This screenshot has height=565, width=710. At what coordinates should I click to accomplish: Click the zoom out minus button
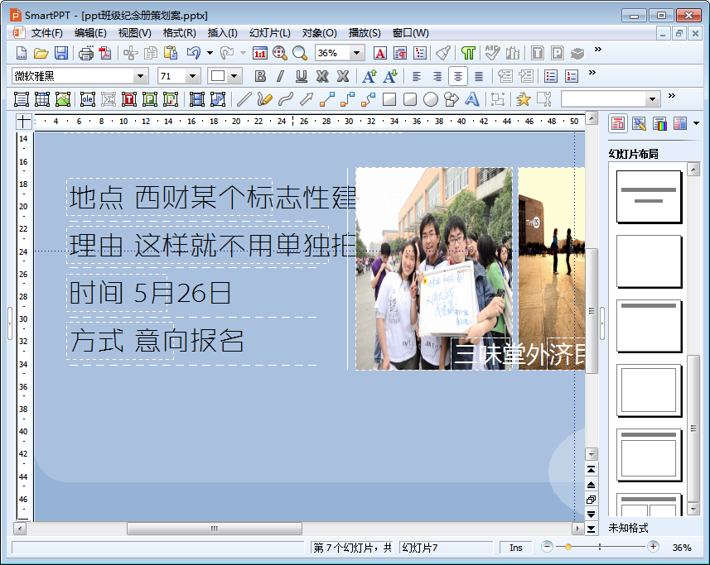[x=547, y=547]
